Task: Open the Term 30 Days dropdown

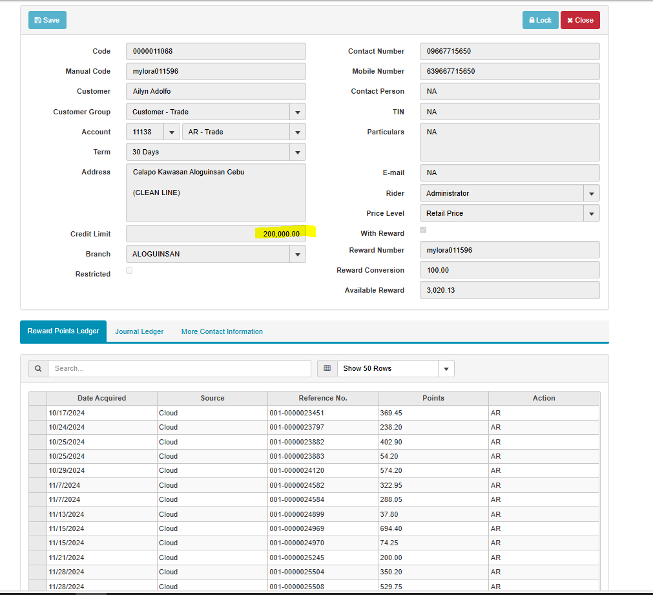Action: [x=297, y=152]
